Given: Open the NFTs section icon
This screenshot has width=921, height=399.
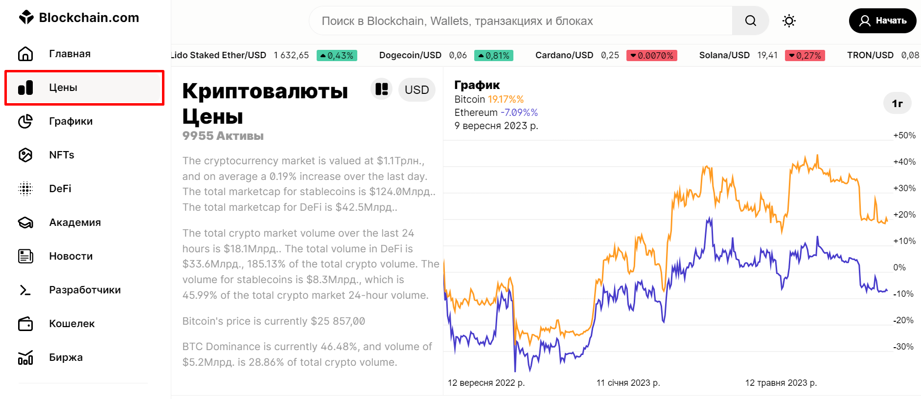Looking at the screenshot, I should [25, 155].
